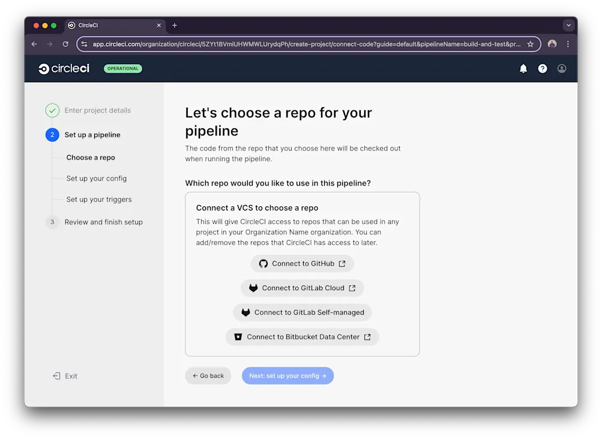Screen dimensions: 602x439
Task: Open the browser three-dot menu
Action: 568,44
